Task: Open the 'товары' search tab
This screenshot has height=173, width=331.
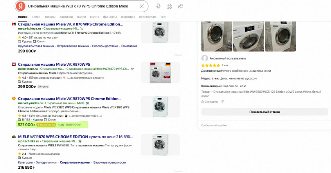Action: tap(50, 17)
